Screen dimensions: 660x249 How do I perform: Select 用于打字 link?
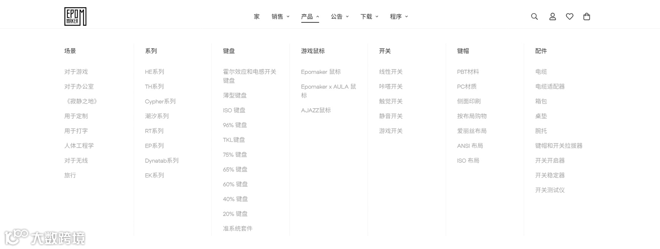[76, 131]
